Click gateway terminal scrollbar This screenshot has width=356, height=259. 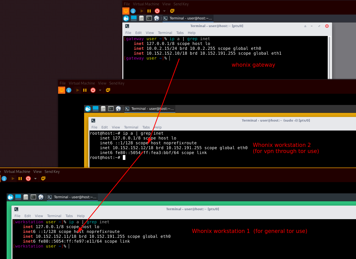329,57
